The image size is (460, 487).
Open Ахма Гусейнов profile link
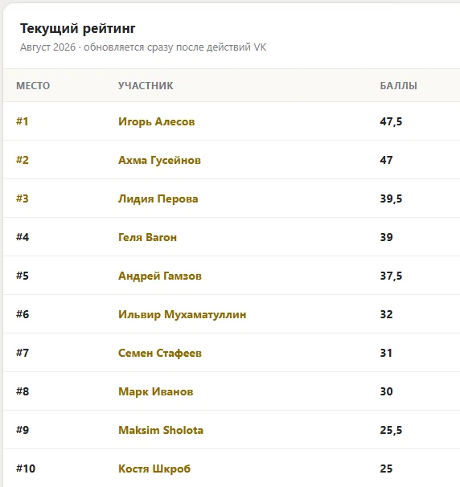[159, 160]
